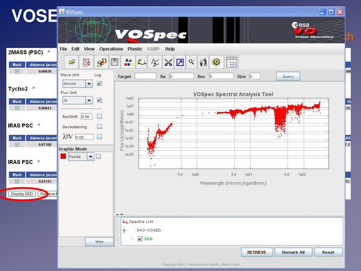This screenshot has width=361, height=271.
Task: Click the scissors crop icon
Action: coord(168,62)
